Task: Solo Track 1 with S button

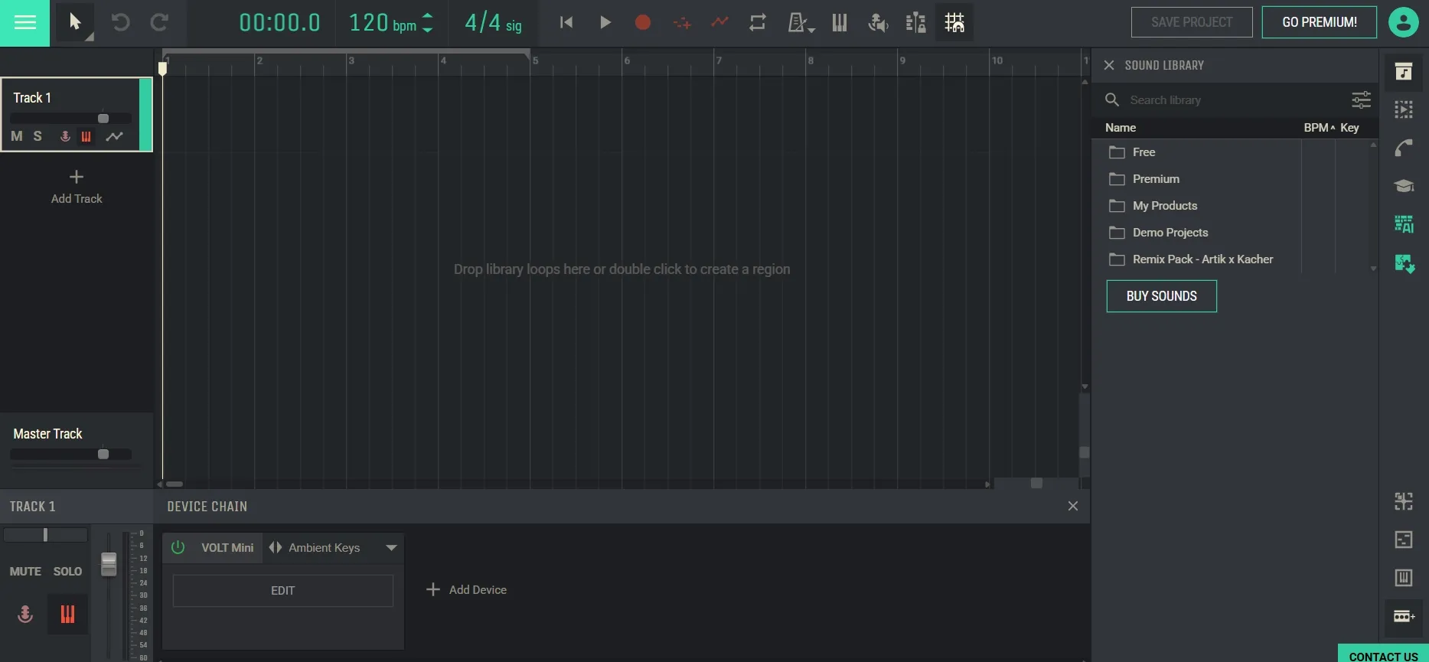Action: pyautogui.click(x=38, y=136)
